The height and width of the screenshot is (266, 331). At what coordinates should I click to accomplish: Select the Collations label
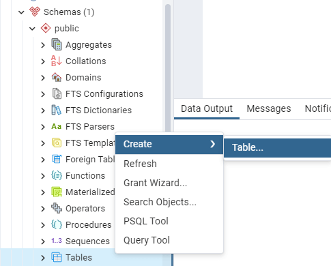(86, 61)
